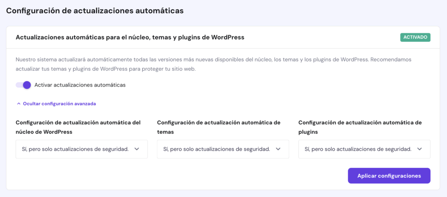Open the WordPress core update dropdown

point(81,149)
